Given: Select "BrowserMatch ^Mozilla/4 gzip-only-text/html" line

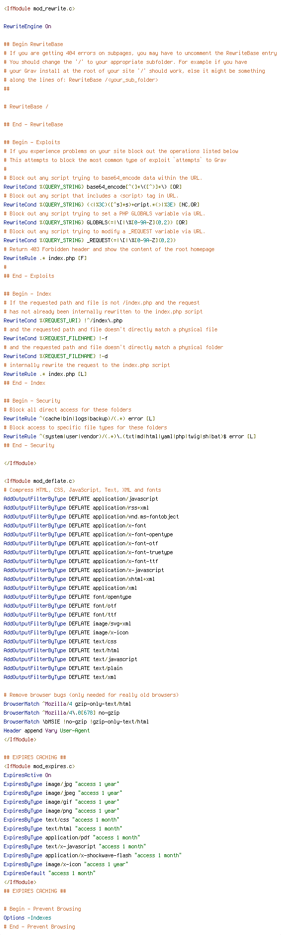Looking at the screenshot, I should [67, 704].
